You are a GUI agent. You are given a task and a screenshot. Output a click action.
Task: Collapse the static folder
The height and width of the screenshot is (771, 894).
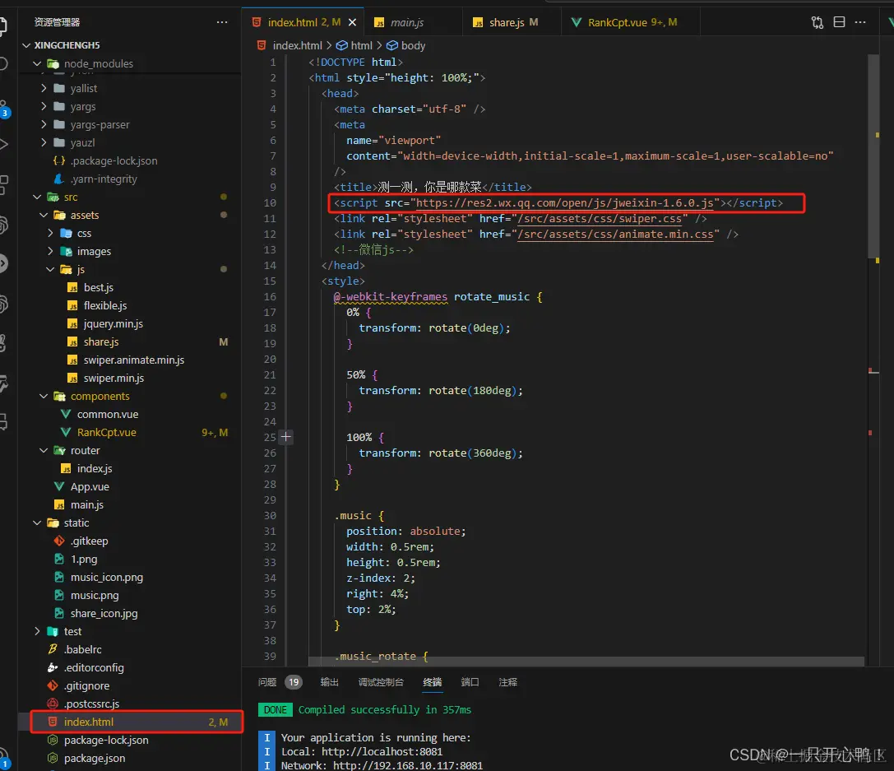point(37,523)
